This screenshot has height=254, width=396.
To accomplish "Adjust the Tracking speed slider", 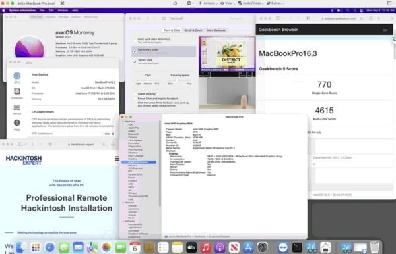I will coord(180,80).
